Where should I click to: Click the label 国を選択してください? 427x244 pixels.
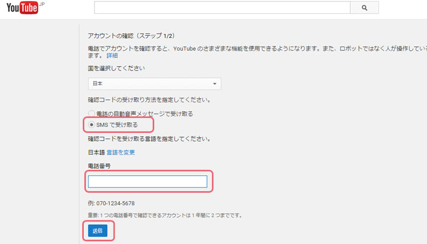tap(116, 68)
